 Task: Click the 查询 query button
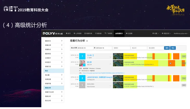pyautogui.click(x=167, y=48)
